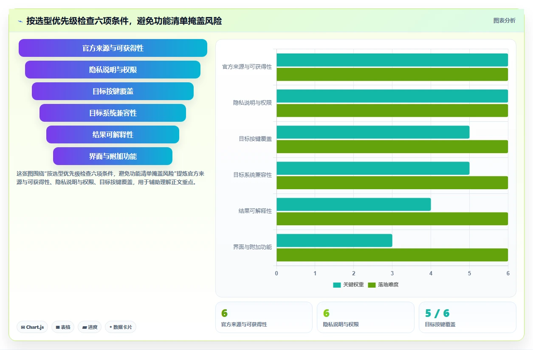Select the 隐私说明与权限 funnel stage
Image resolution: width=533 pixels, height=350 pixels.
(113, 70)
